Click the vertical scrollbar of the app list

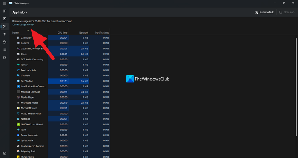(x=296, y=87)
